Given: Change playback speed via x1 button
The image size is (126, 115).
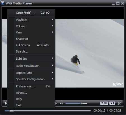Looking at the screenshot, I should tap(112, 103).
